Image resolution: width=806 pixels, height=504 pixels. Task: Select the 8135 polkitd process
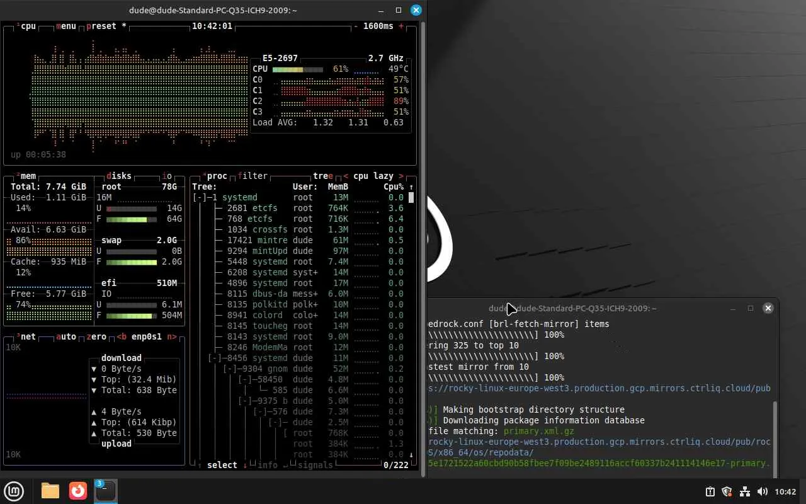pyautogui.click(x=302, y=304)
